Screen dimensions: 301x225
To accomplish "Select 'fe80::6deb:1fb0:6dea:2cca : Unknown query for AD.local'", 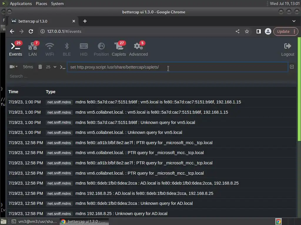I will click(x=152, y=203).
